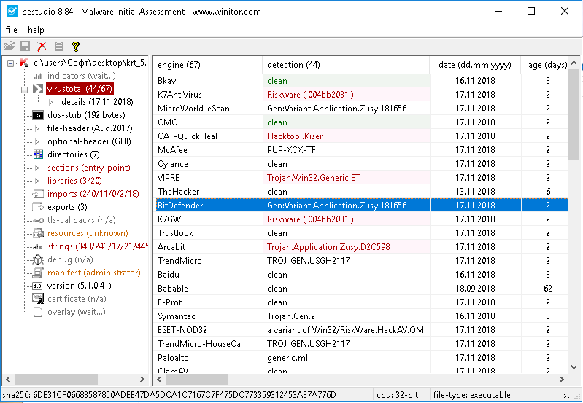Click tree panel horizontal scrollbar right arrow
Screen dimensions: 583x403
point(142,379)
